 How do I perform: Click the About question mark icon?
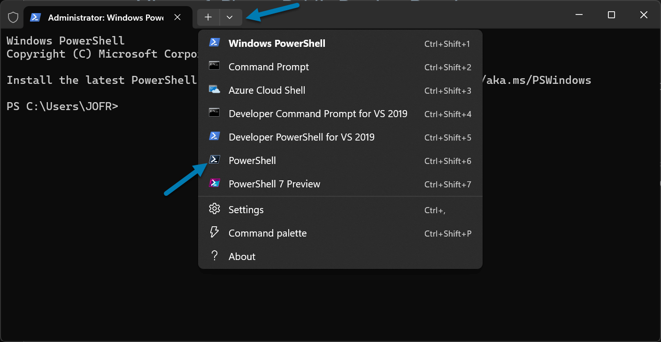(x=215, y=256)
